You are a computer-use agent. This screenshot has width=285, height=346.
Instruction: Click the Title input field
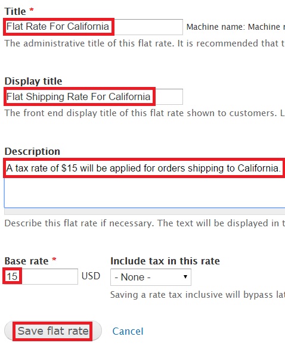(x=94, y=27)
